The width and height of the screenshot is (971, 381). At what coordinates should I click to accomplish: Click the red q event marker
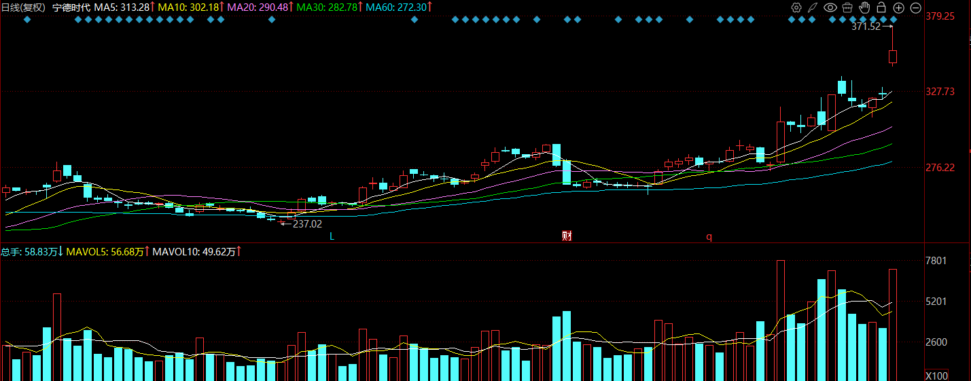click(709, 237)
